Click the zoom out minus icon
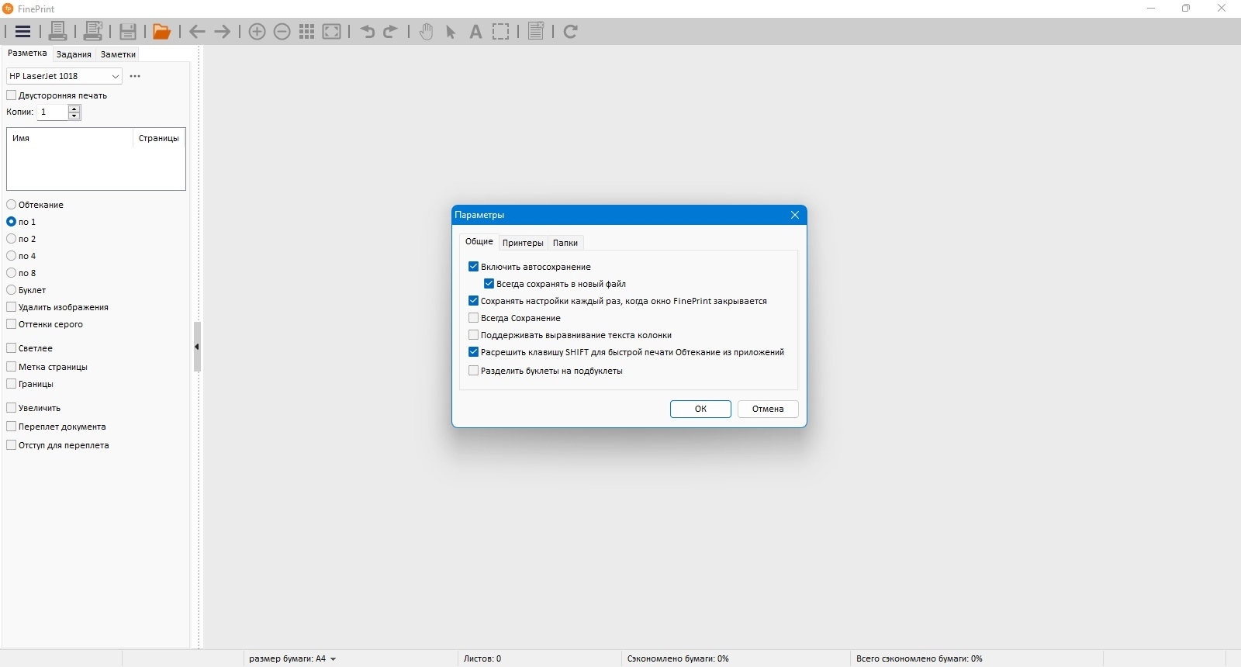1241x667 pixels. (282, 32)
